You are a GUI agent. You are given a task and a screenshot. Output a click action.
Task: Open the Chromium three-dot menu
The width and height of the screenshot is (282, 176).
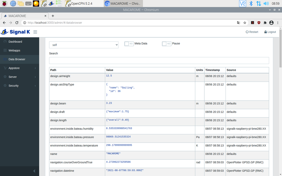(278, 23)
